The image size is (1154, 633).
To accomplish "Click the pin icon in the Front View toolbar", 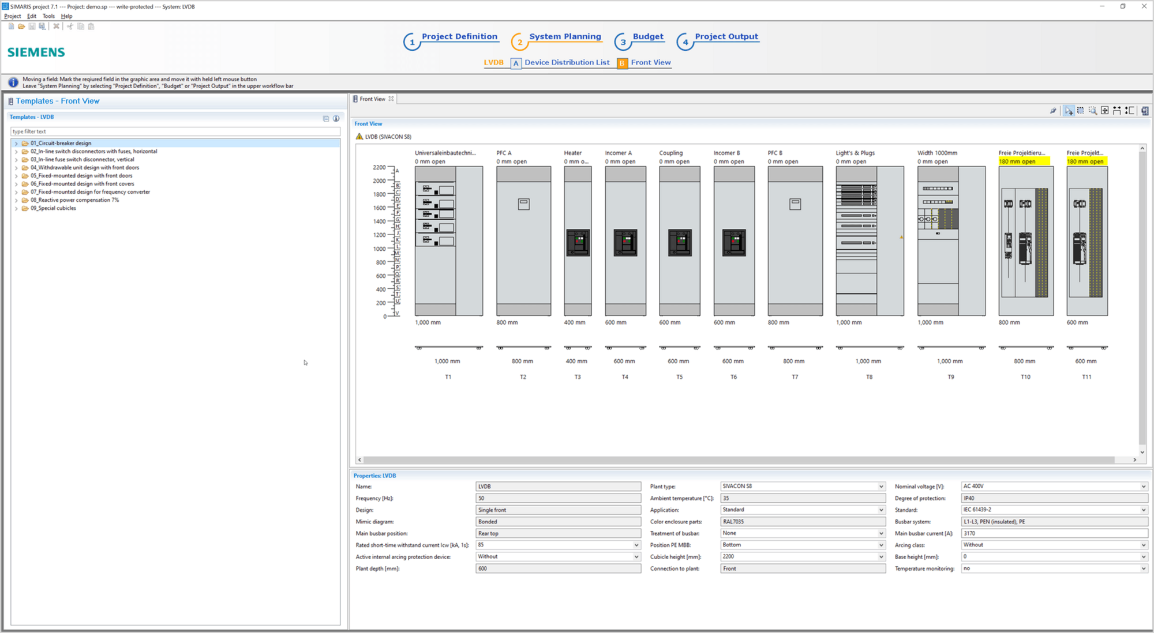I will [1053, 111].
